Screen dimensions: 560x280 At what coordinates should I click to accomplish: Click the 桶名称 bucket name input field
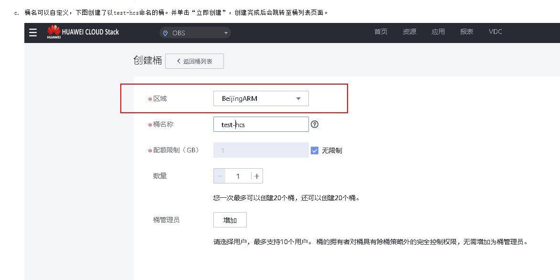pos(261,124)
